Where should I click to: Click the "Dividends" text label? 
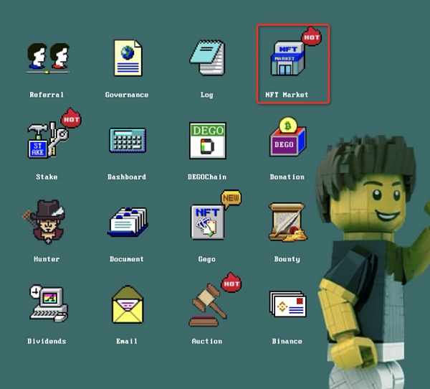pyautogui.click(x=47, y=341)
